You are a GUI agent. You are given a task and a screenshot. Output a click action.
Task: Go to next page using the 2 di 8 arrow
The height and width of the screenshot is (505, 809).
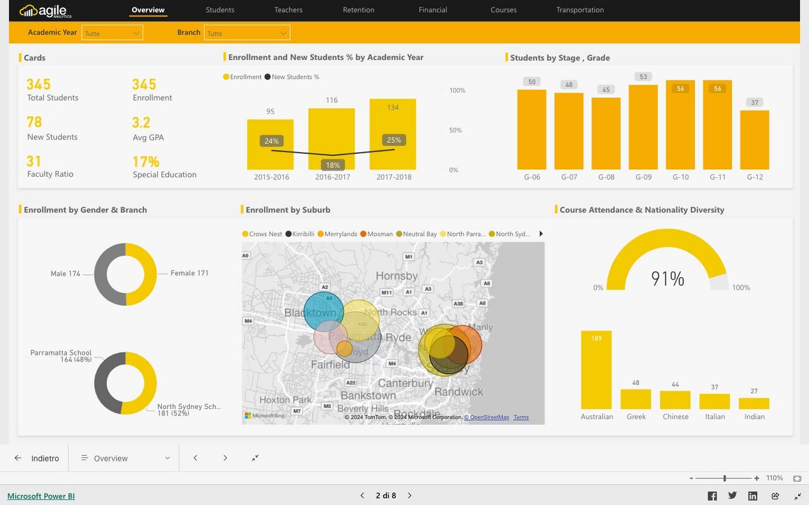pyautogui.click(x=410, y=496)
